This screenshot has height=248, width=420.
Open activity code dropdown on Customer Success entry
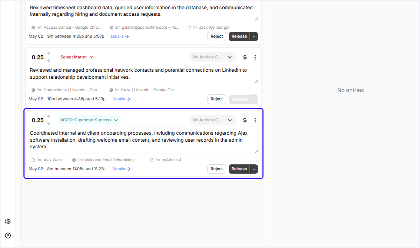(x=213, y=120)
